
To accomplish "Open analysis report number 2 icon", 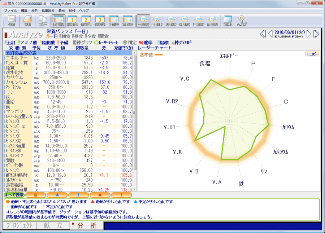I will click(x=86, y=21).
